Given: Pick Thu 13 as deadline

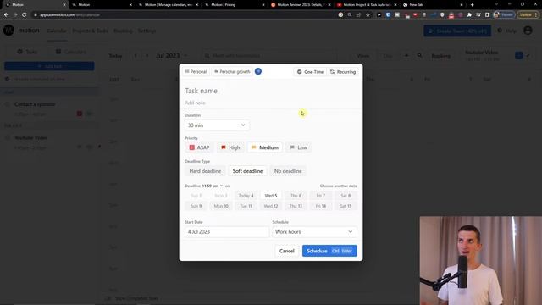Looking at the screenshot, I should (296, 206).
